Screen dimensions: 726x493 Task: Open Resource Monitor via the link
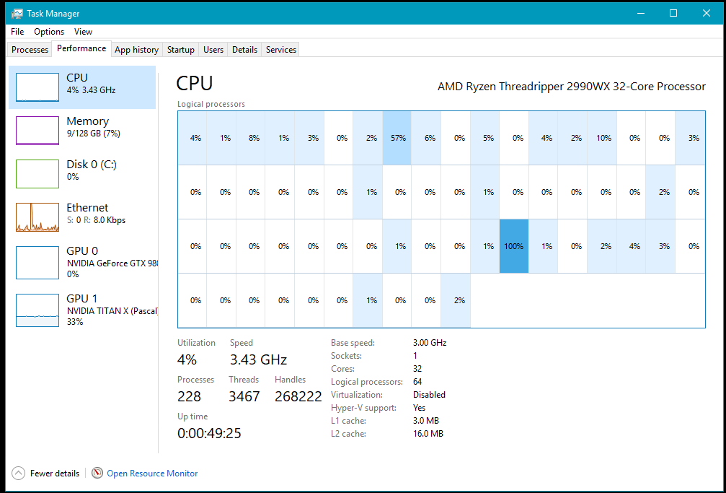[x=152, y=473]
